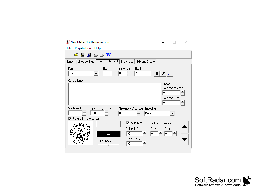Uncheck Picture 1 in the center
This screenshot has width=257, height=193.
coord(70,119)
